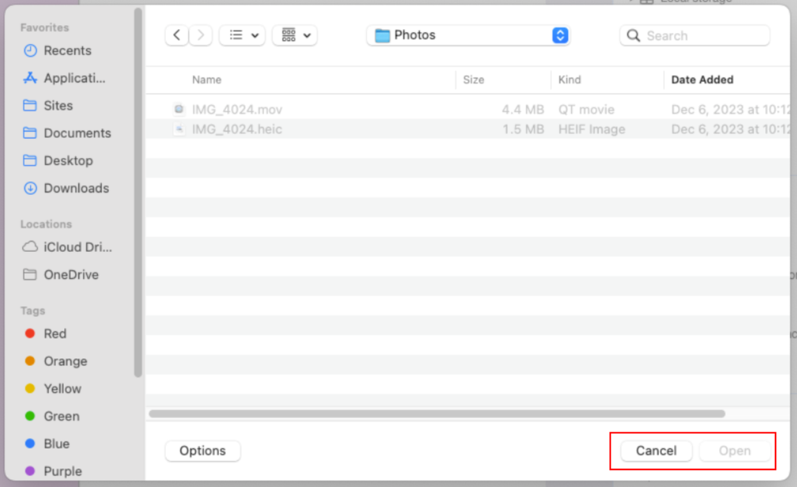Open the Downloads folder in sidebar
797x487 pixels.
click(x=76, y=188)
